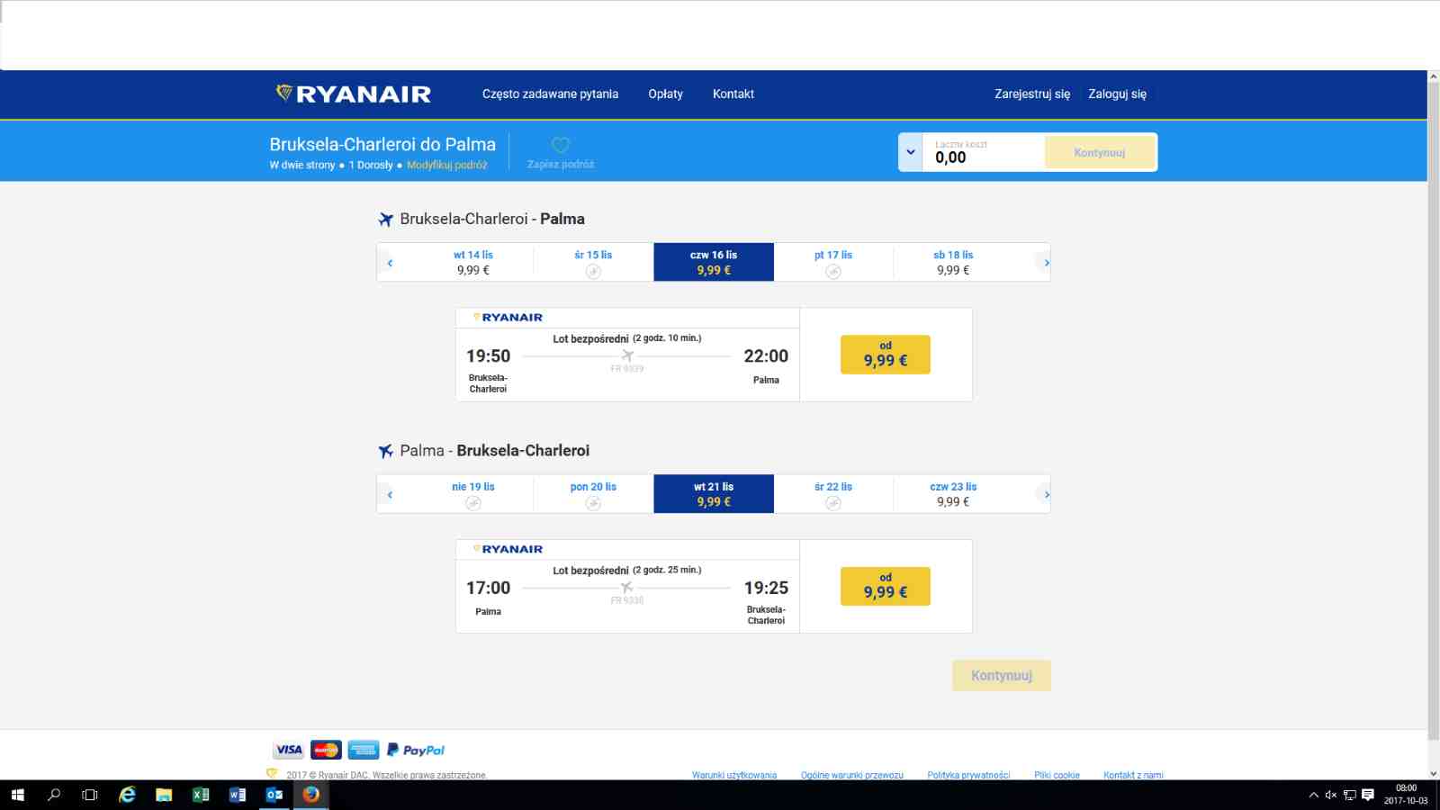Select return date czw 23 lis
This screenshot has height=810, width=1440.
(953, 494)
